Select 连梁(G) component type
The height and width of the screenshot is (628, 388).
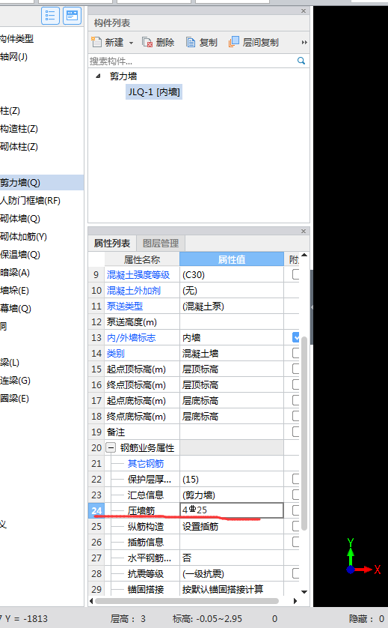[x=15, y=381]
